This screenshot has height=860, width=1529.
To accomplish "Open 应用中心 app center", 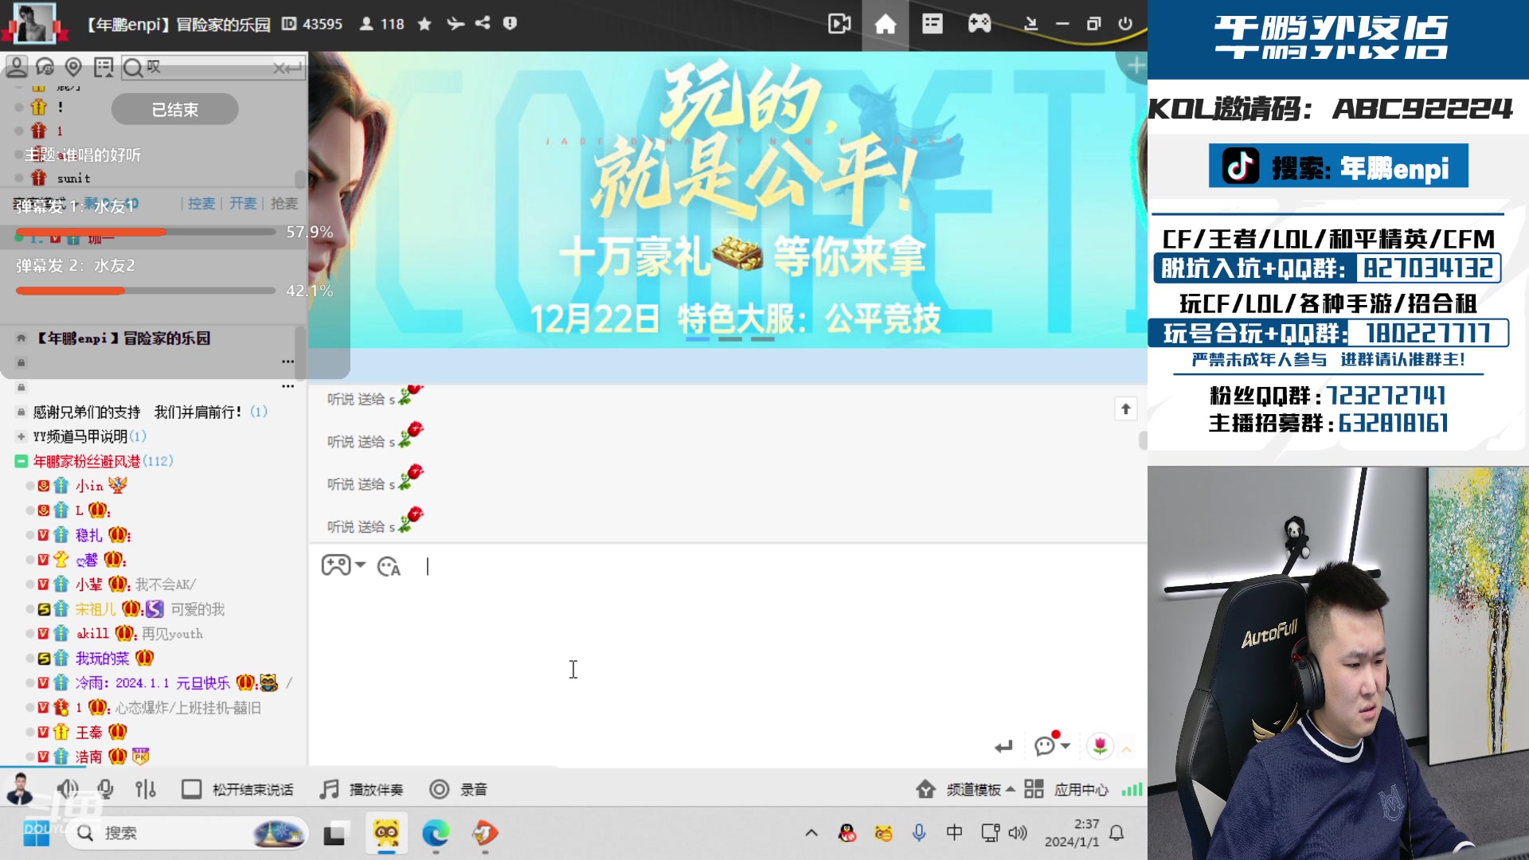I will click(1066, 789).
